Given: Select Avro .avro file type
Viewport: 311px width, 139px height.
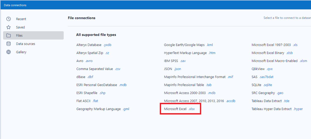Looking at the screenshot, I should [x=84, y=61].
